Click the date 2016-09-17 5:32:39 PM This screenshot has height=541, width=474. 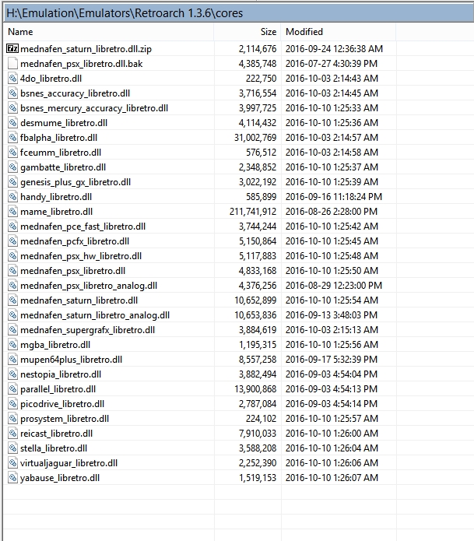332,360
